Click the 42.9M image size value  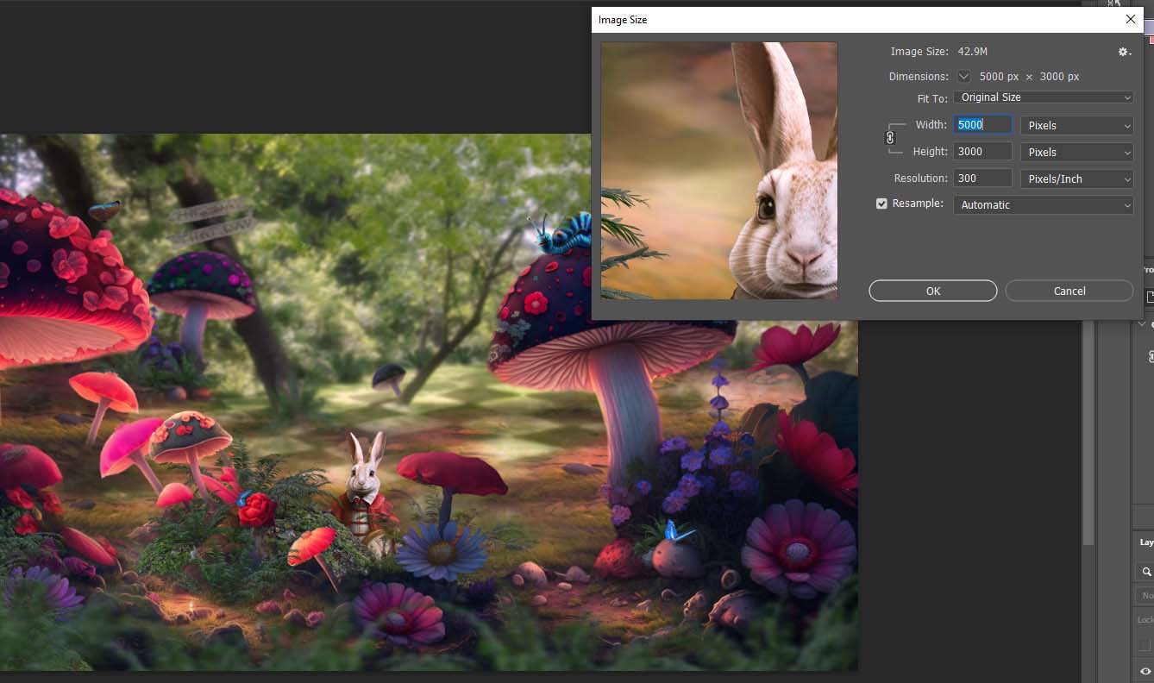pyautogui.click(x=973, y=52)
